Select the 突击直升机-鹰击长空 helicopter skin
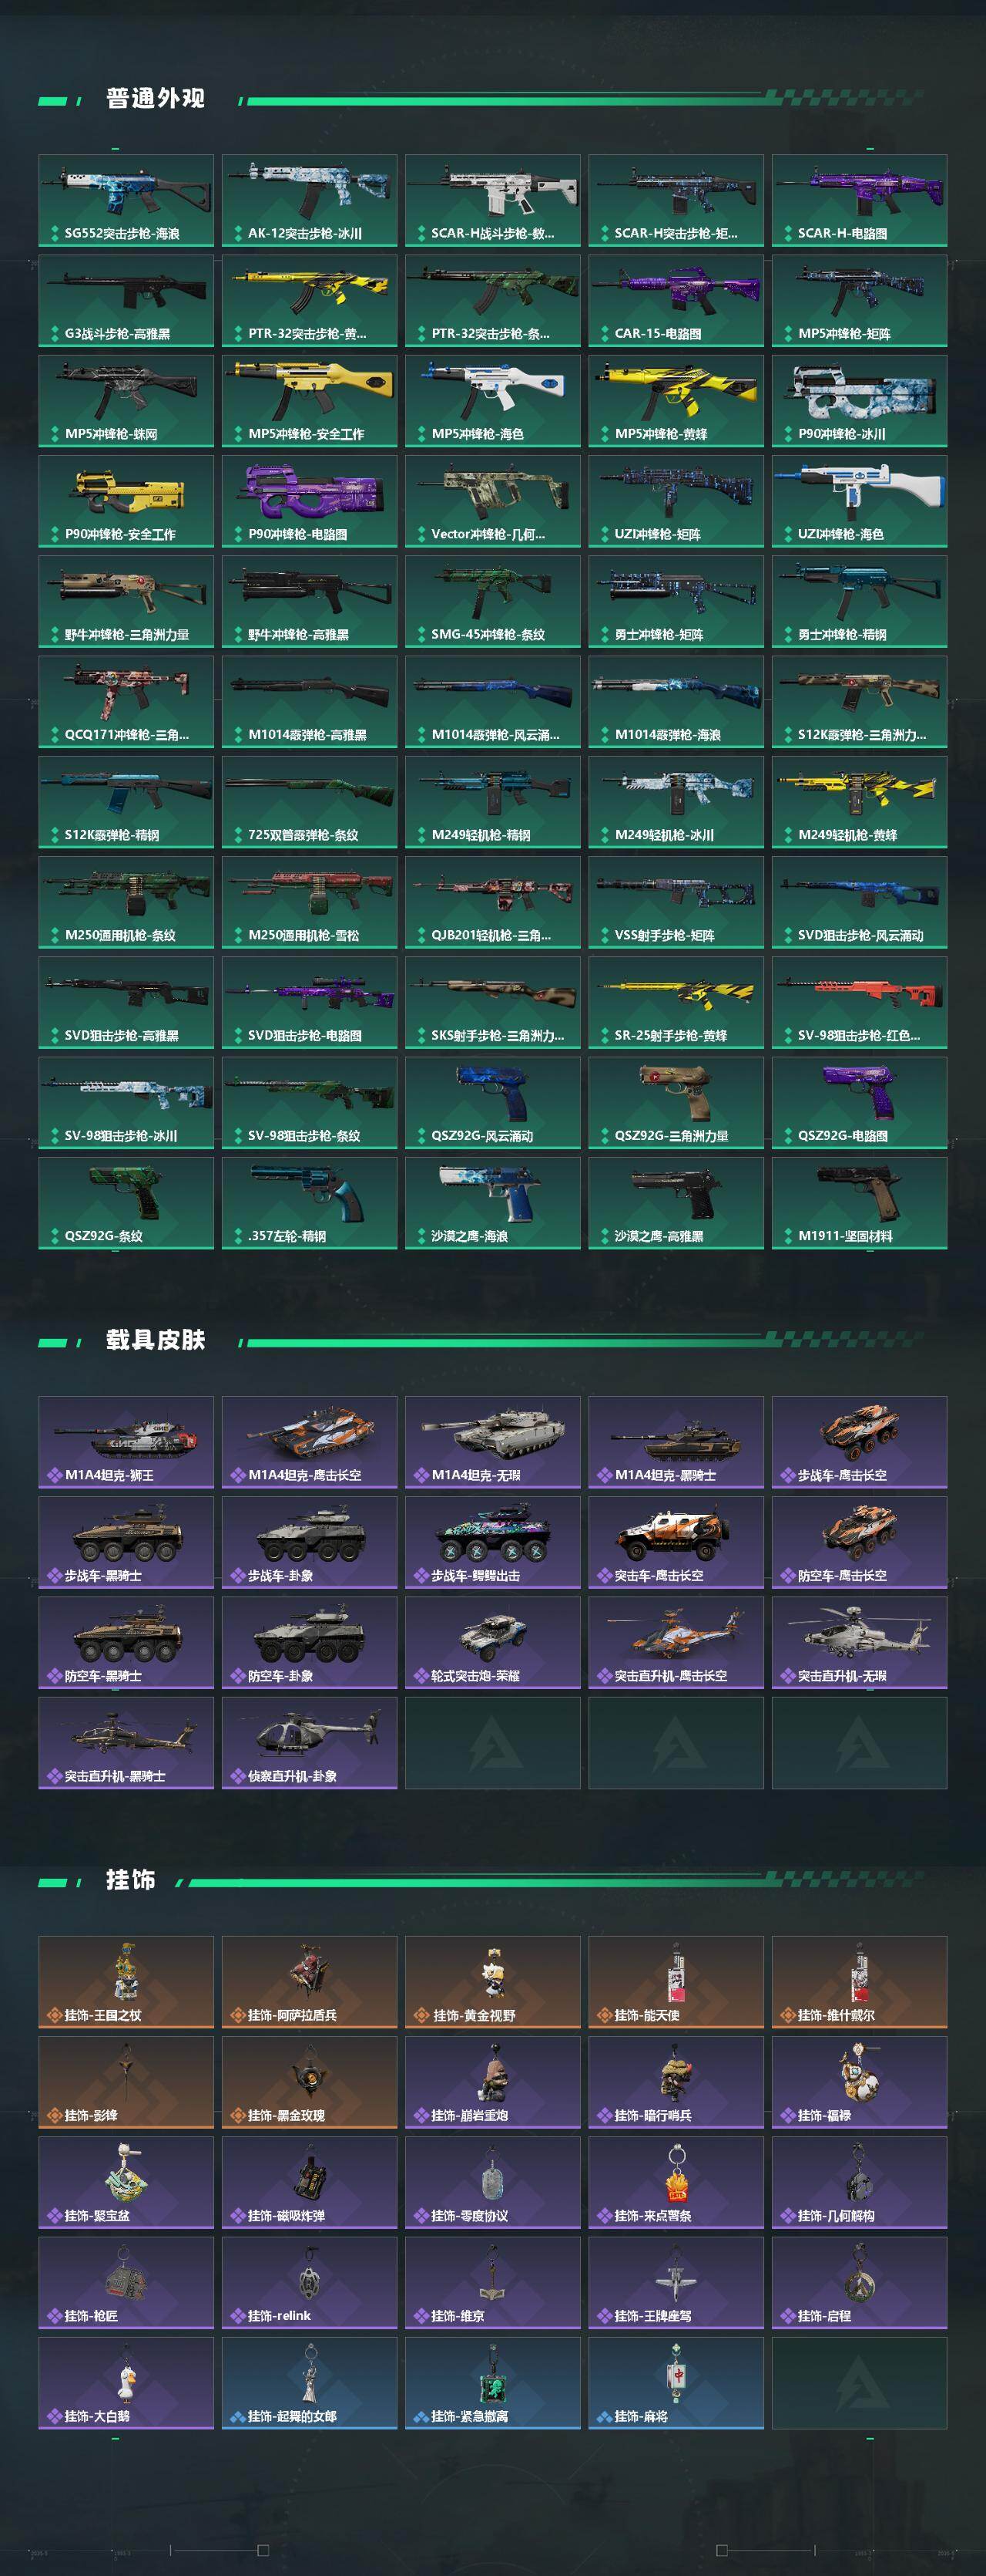Screen dimensions: 986x2576 [x=676, y=1642]
